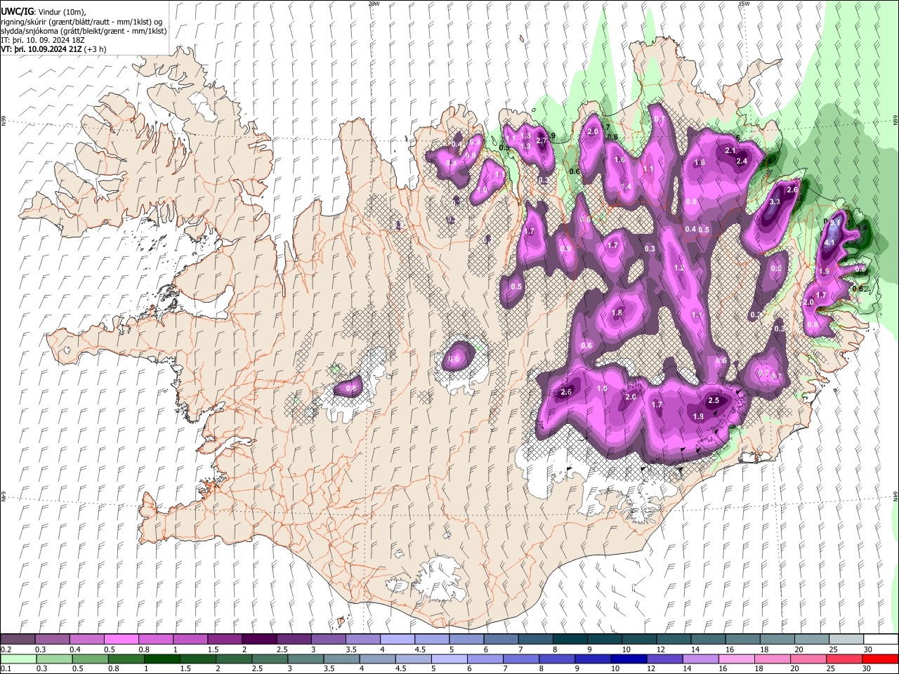Click the 1.9 snowfall value label
Screen dimensions: 899x674
[825, 272]
